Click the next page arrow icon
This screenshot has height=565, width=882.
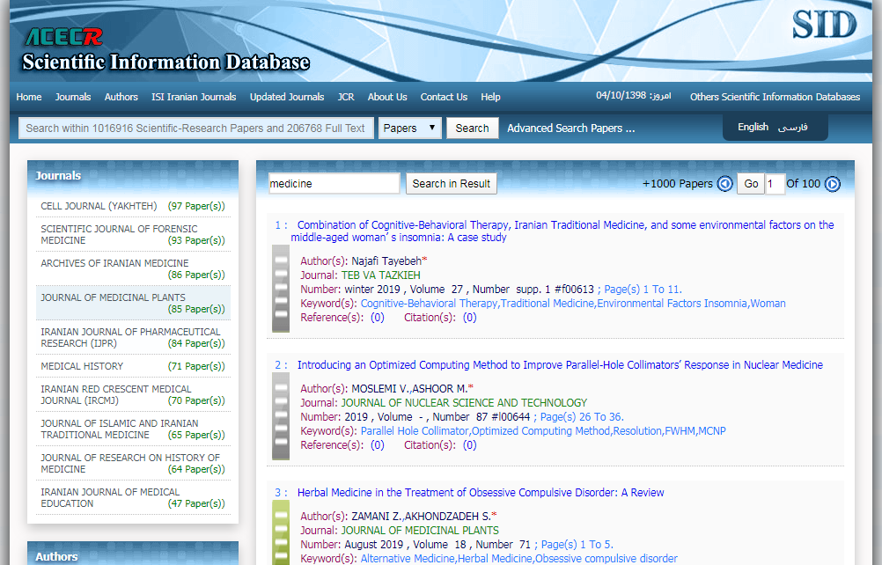point(832,184)
